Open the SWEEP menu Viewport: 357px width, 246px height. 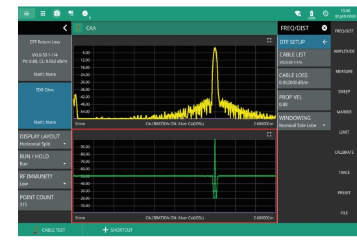(x=344, y=92)
